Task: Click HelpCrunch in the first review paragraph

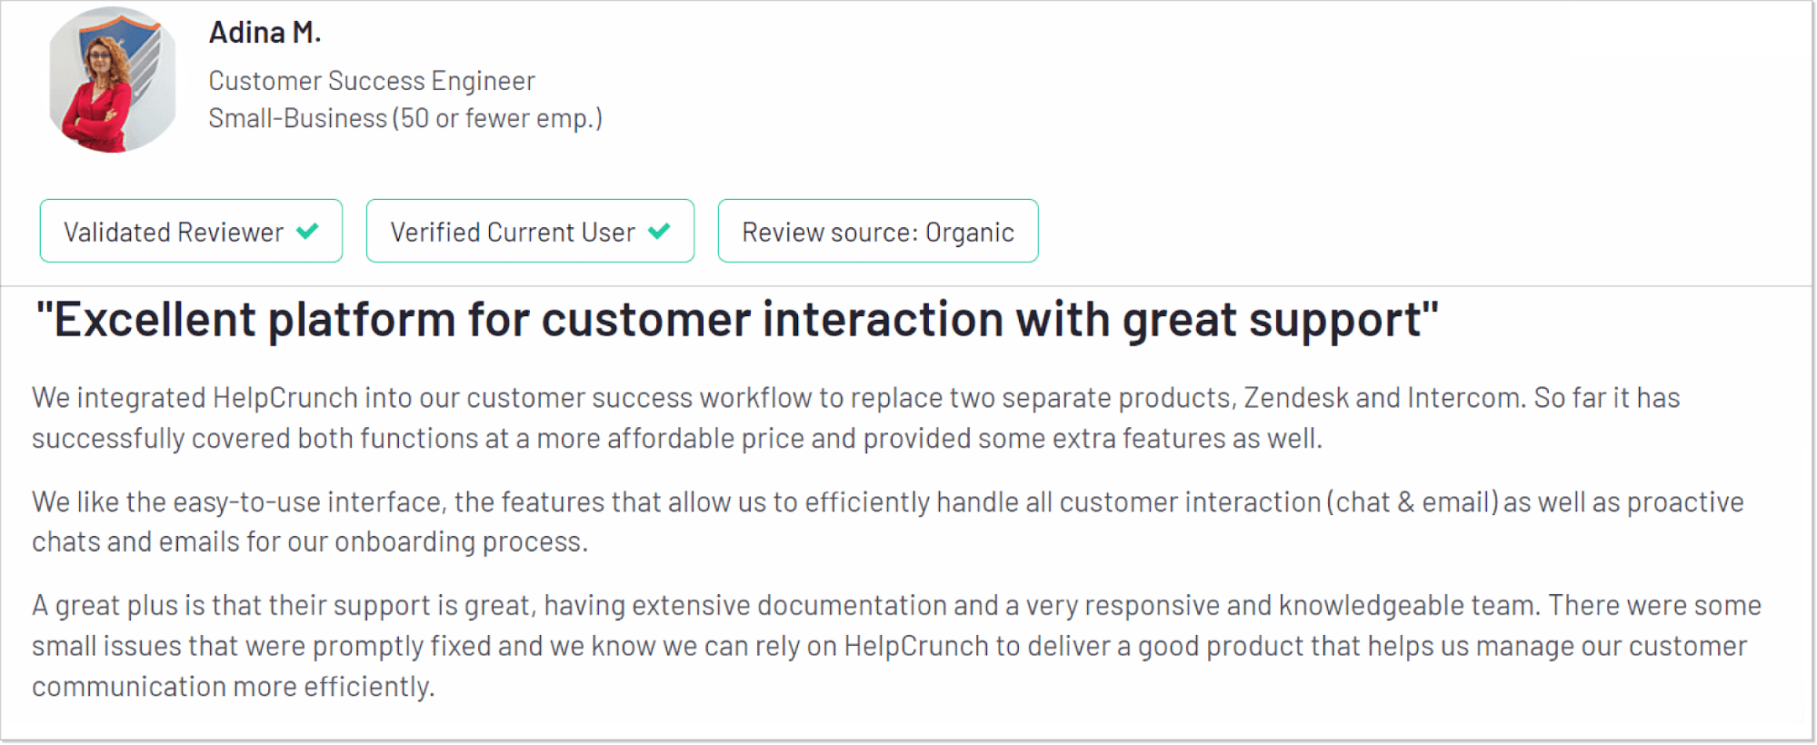Action: tap(285, 398)
